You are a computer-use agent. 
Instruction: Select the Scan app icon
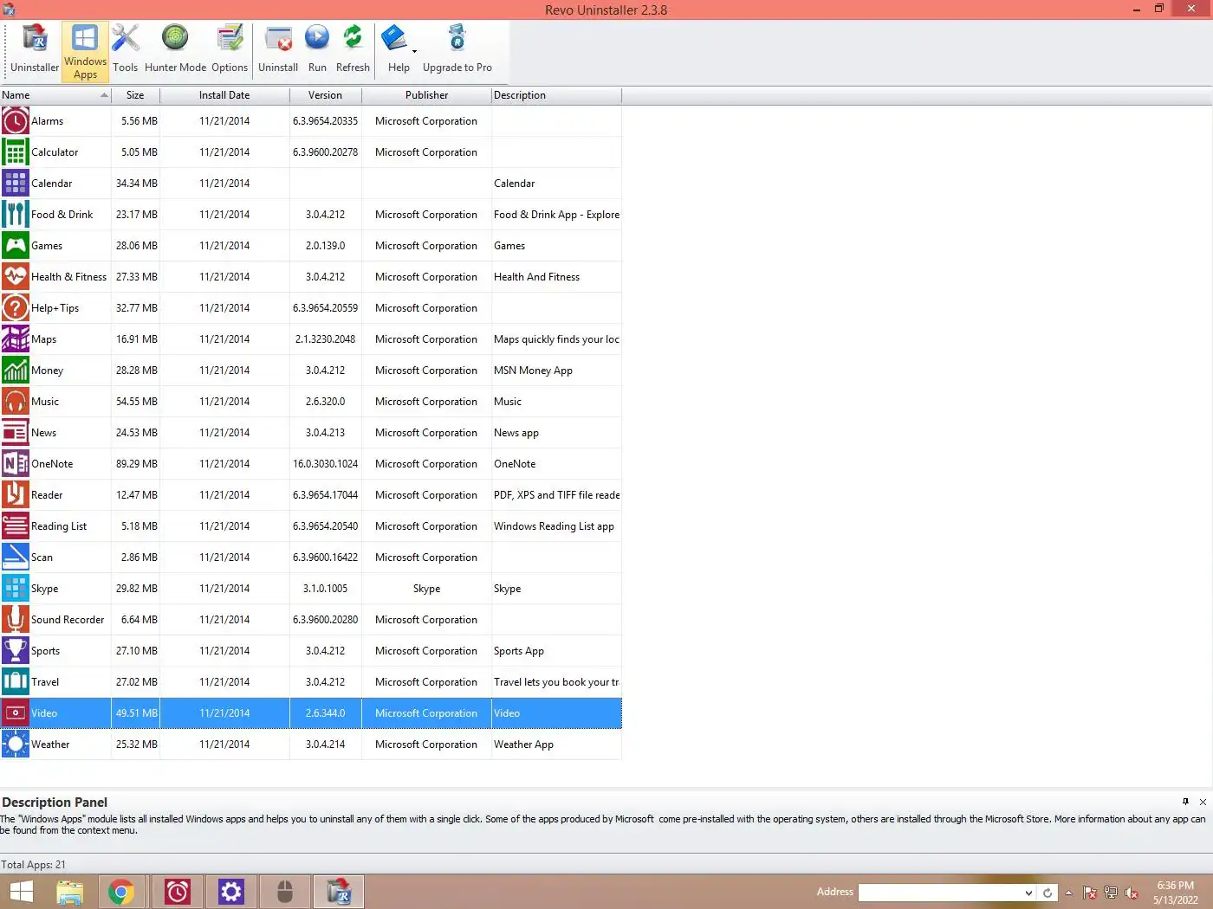pyautogui.click(x=16, y=558)
